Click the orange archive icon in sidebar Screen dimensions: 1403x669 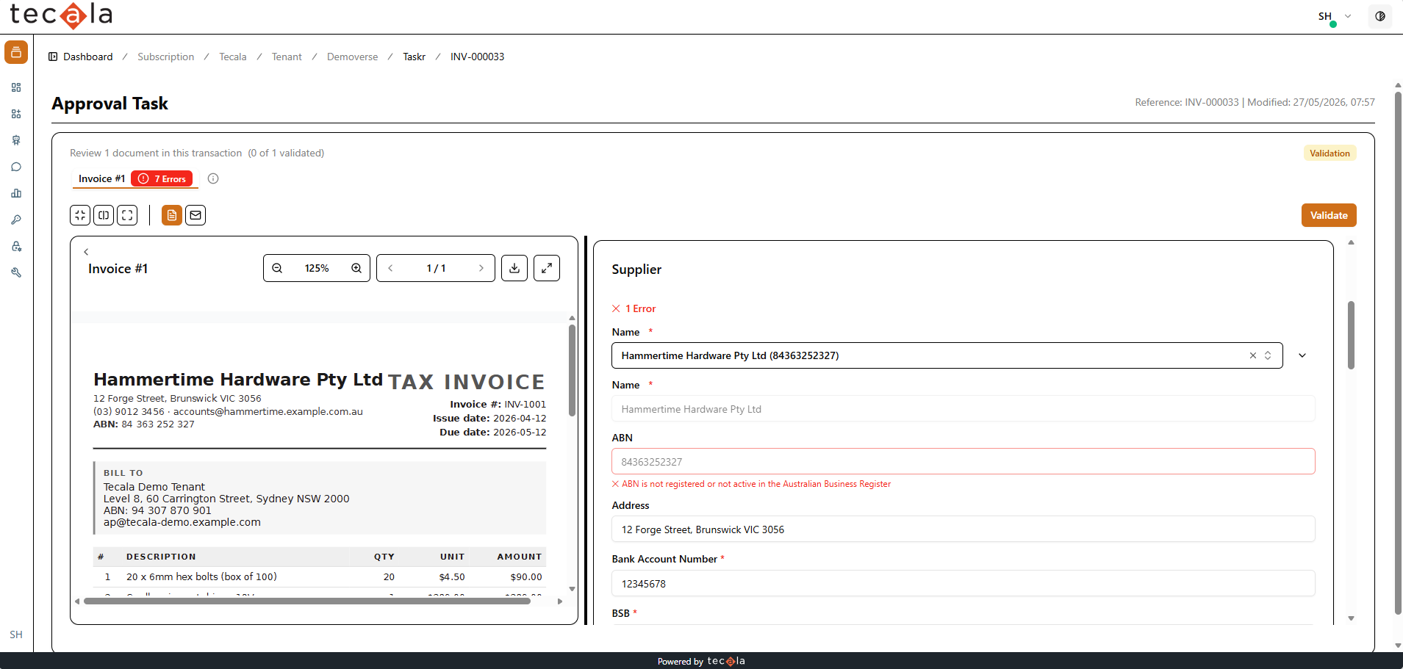(x=16, y=52)
